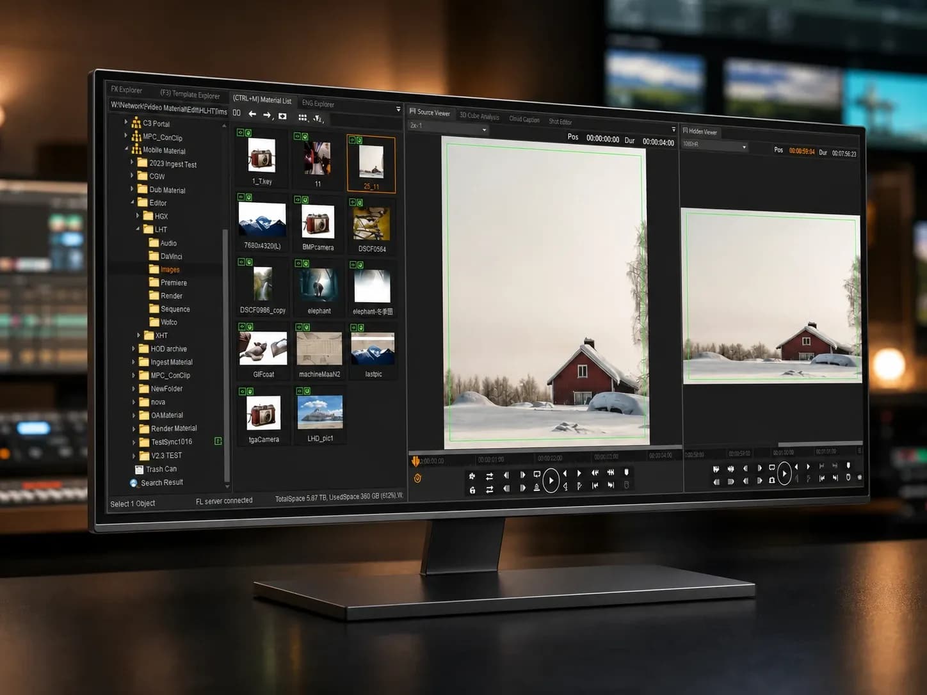The width and height of the screenshot is (927, 695).
Task: Select the (CTRL+M) Material List tab
Action: point(262,99)
